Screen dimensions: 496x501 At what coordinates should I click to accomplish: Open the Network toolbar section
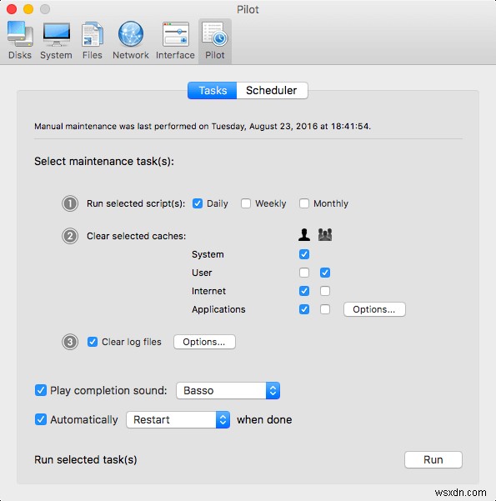131,41
